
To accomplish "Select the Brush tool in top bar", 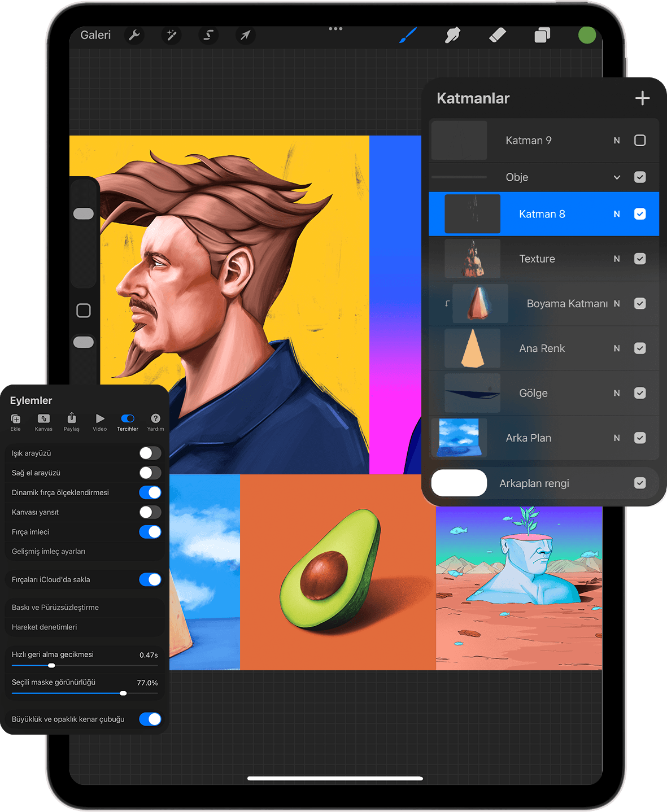I will [408, 35].
